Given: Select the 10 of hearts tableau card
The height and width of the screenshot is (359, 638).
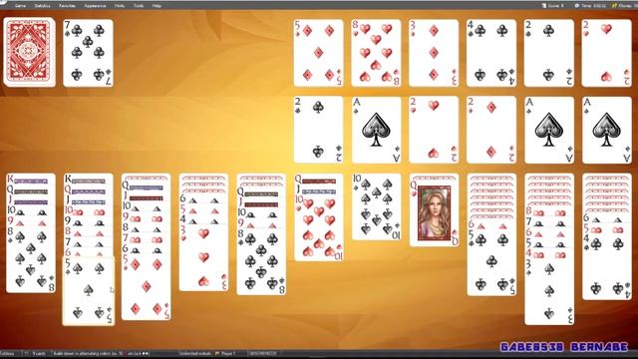Looking at the screenshot, I should [x=319, y=228].
